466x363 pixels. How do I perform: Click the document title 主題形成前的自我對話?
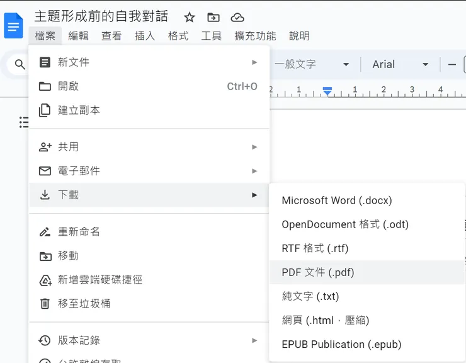coord(101,16)
